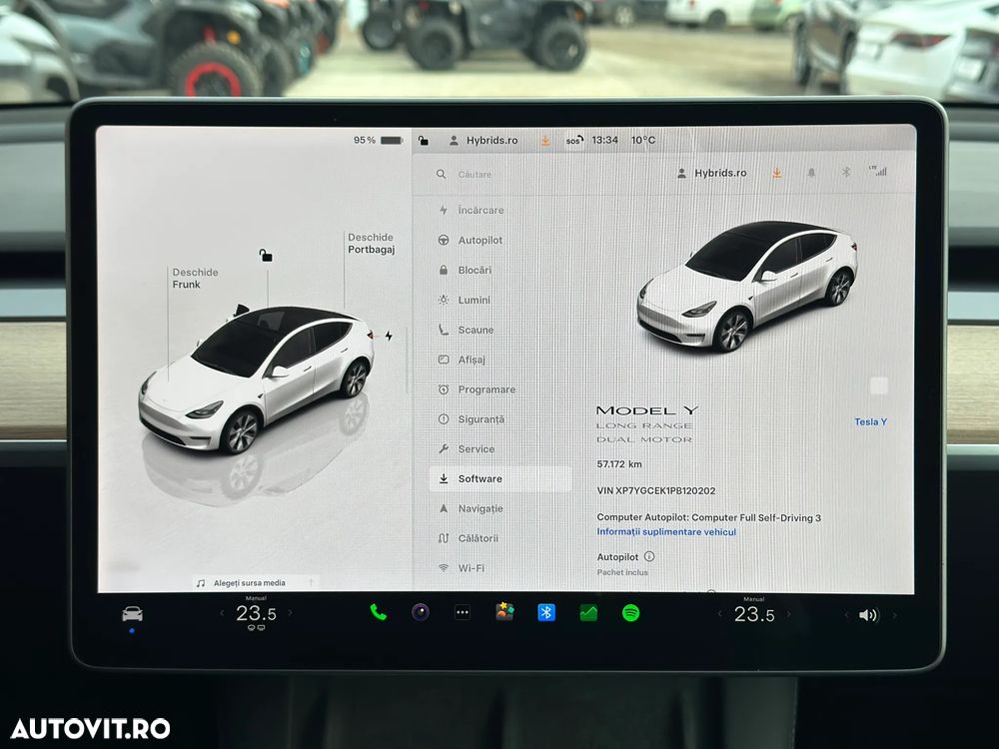
Task: Open Siguranță safety settings
Action: pyautogui.click(x=472, y=419)
